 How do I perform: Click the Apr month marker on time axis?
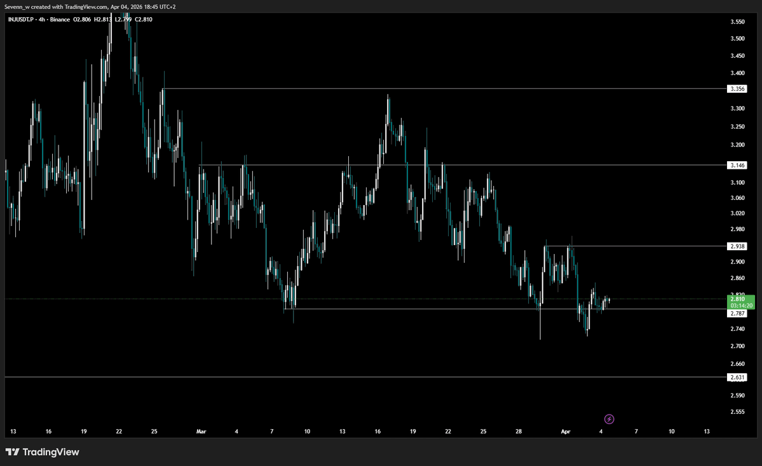566,431
